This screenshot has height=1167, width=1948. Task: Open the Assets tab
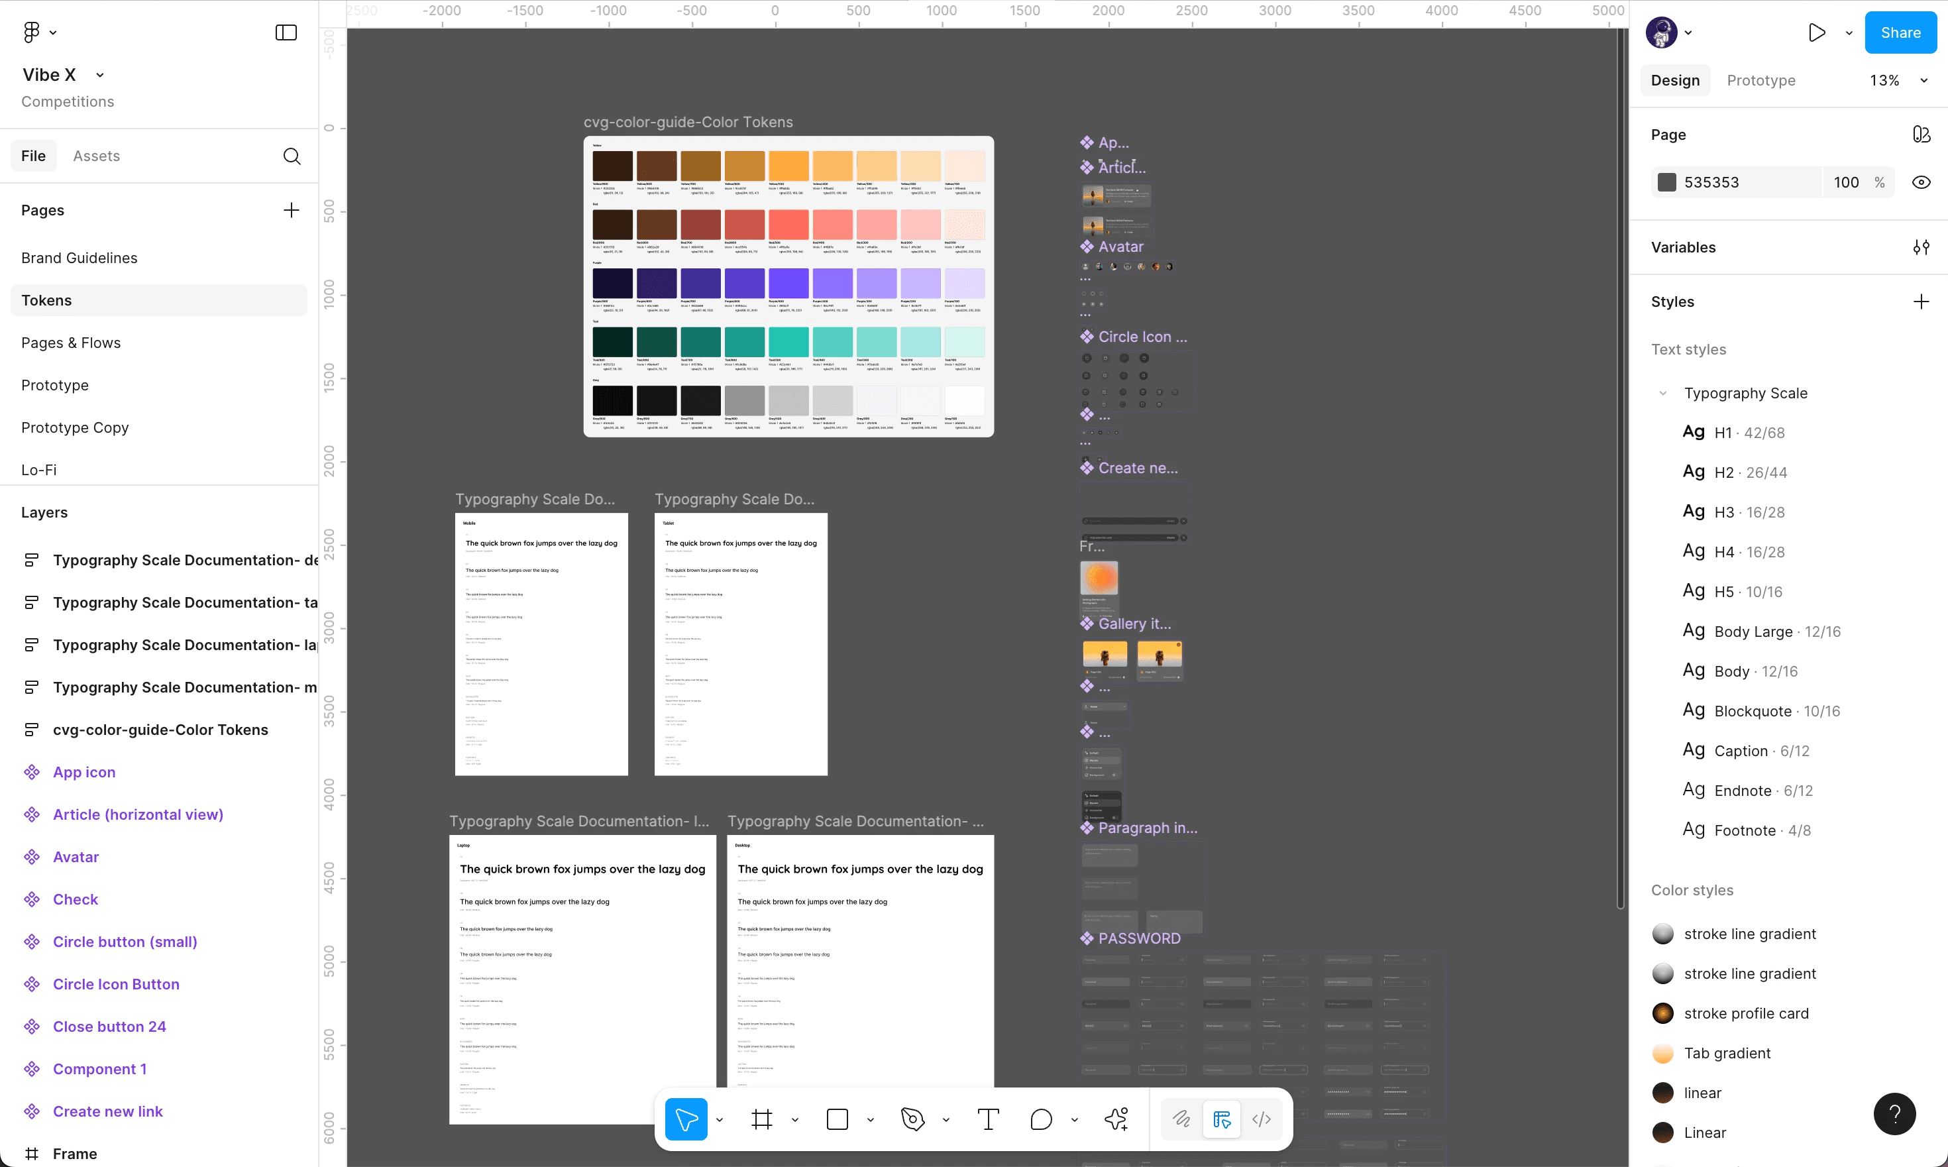pyautogui.click(x=96, y=156)
